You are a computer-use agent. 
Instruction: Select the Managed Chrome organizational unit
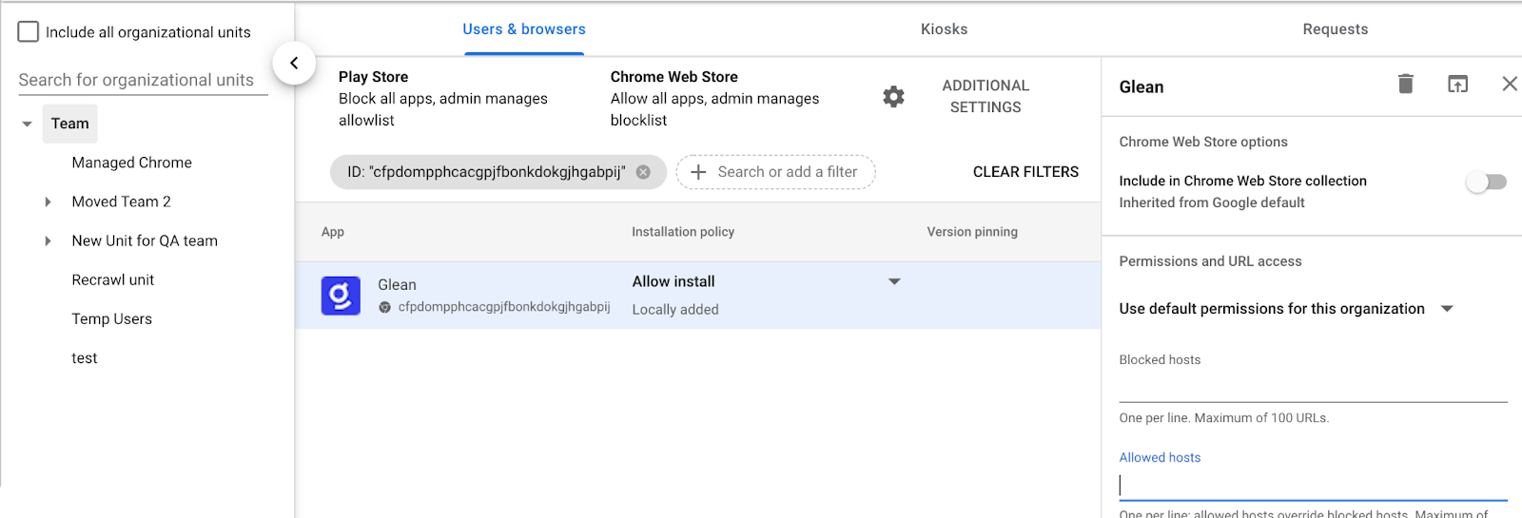pyautogui.click(x=132, y=163)
